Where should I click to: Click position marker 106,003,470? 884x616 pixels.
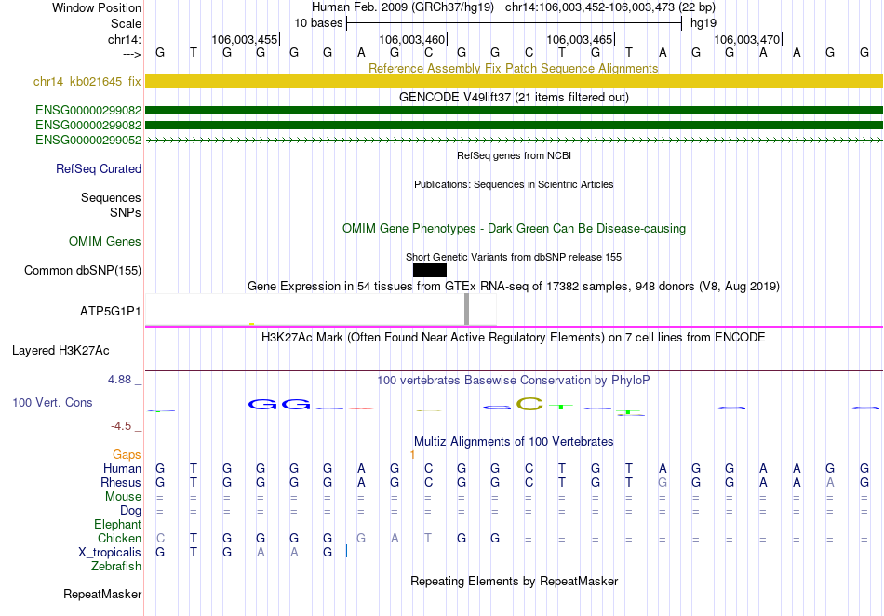(x=747, y=39)
